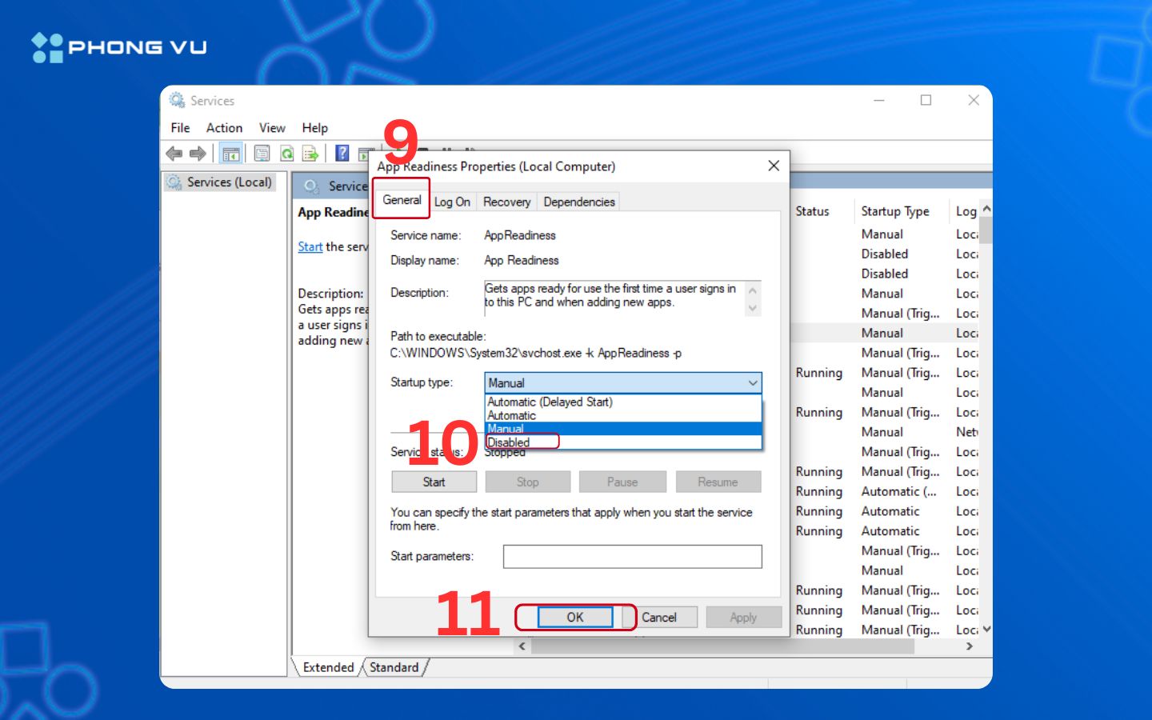Click the Export List toolbar icon
Screen dimensions: 1152x720
tap(310, 154)
